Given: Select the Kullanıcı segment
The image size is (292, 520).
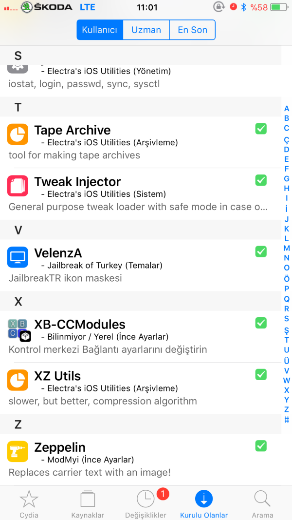Looking at the screenshot, I should pyautogui.click(x=100, y=30).
